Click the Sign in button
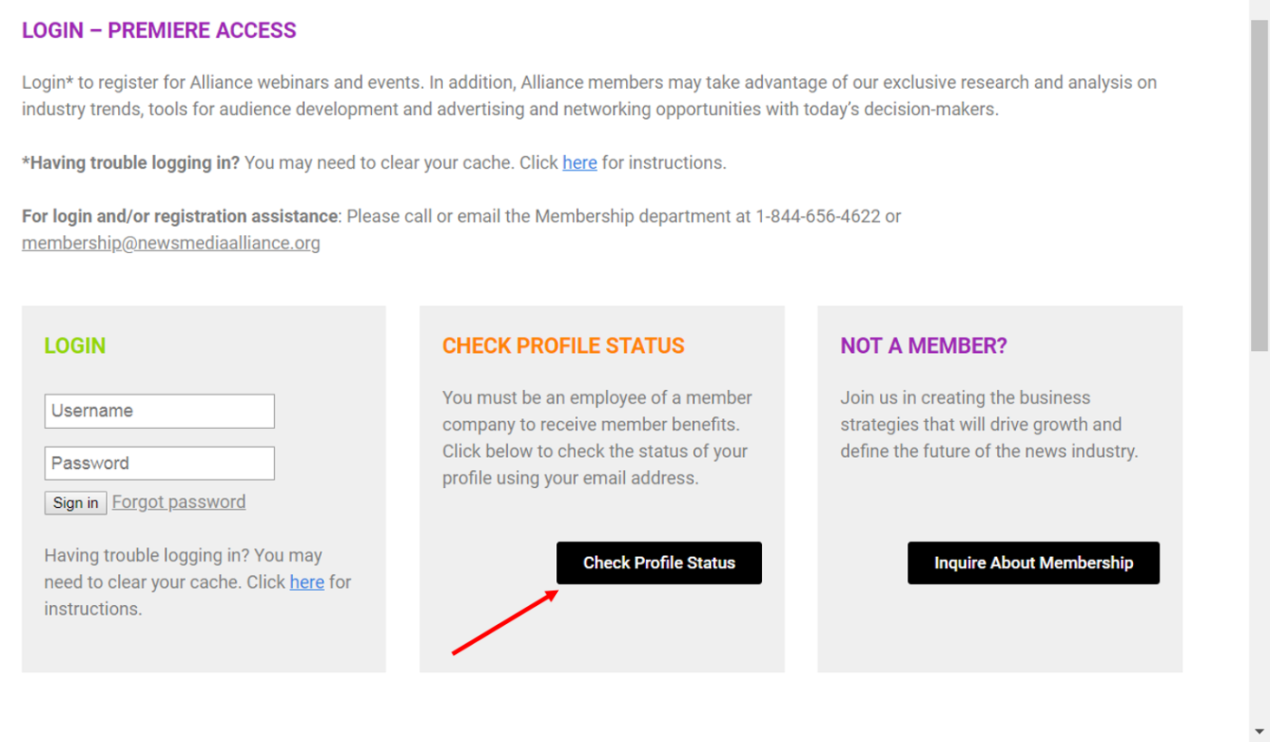Screen dimensions: 1270x742 coord(75,503)
